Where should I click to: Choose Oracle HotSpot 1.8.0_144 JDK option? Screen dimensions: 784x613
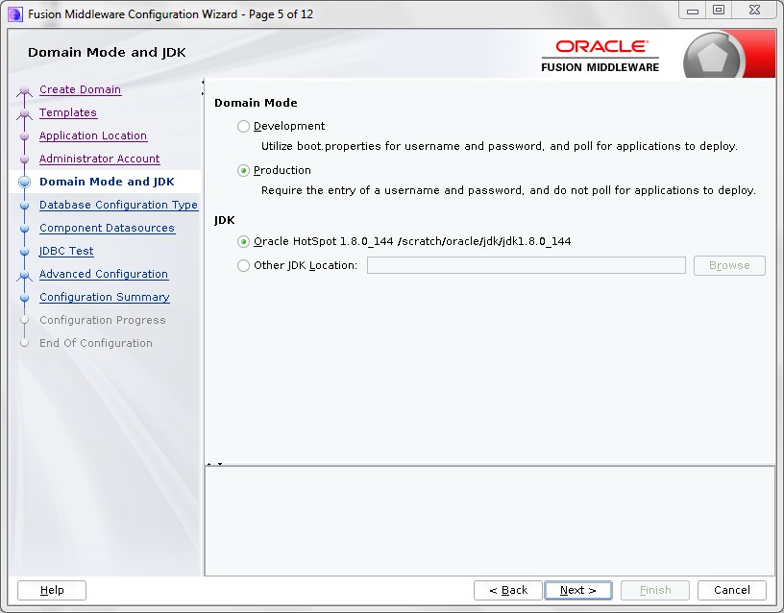click(243, 241)
